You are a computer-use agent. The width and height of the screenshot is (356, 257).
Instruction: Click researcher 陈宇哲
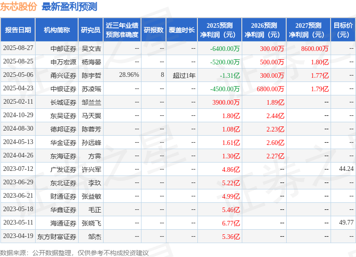point(91,75)
